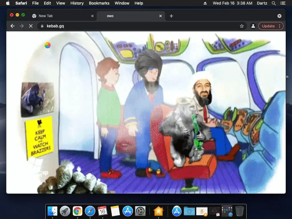
Task: Open the File menu
Action: (x=35, y=3)
